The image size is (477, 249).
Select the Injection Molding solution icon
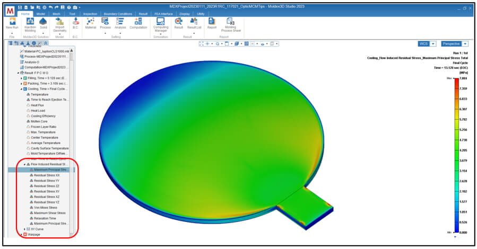pyautogui.click(x=30, y=21)
